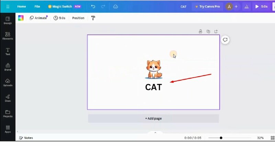Open the Text tool panel
Image resolution: width=275 pixels, height=146 pixels.
8,52
